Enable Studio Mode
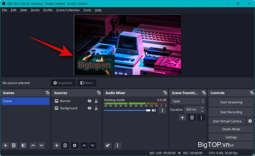This screenshot has height=156, width=255. [x=231, y=129]
